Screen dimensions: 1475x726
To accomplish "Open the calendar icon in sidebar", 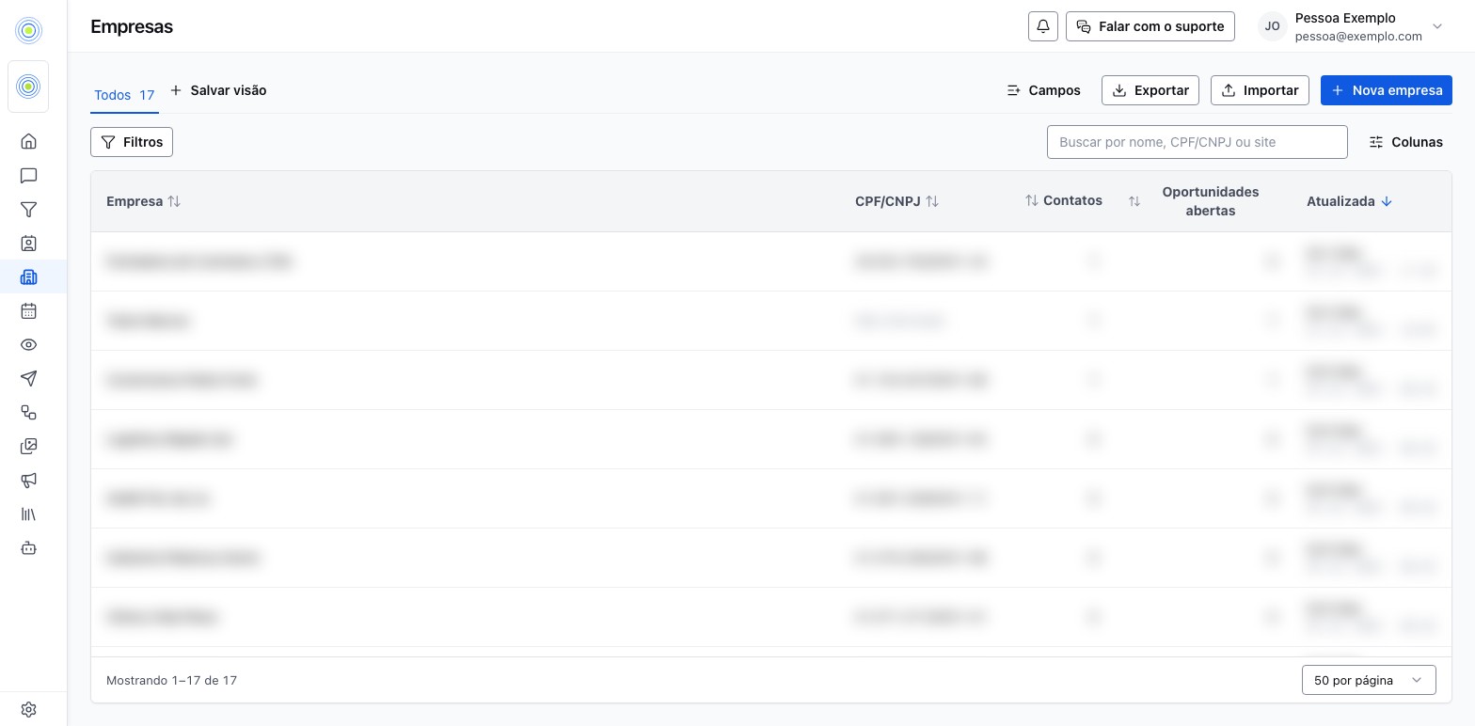I will click(29, 310).
